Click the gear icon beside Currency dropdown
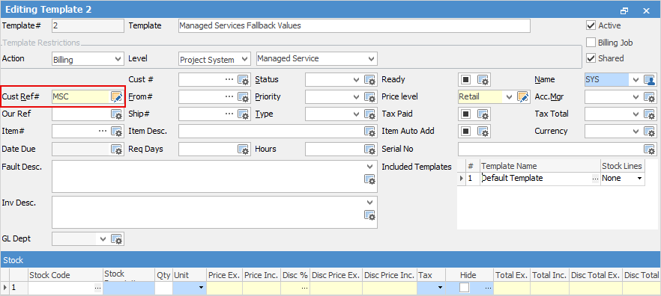This screenshot has width=661, height=296. [649, 132]
